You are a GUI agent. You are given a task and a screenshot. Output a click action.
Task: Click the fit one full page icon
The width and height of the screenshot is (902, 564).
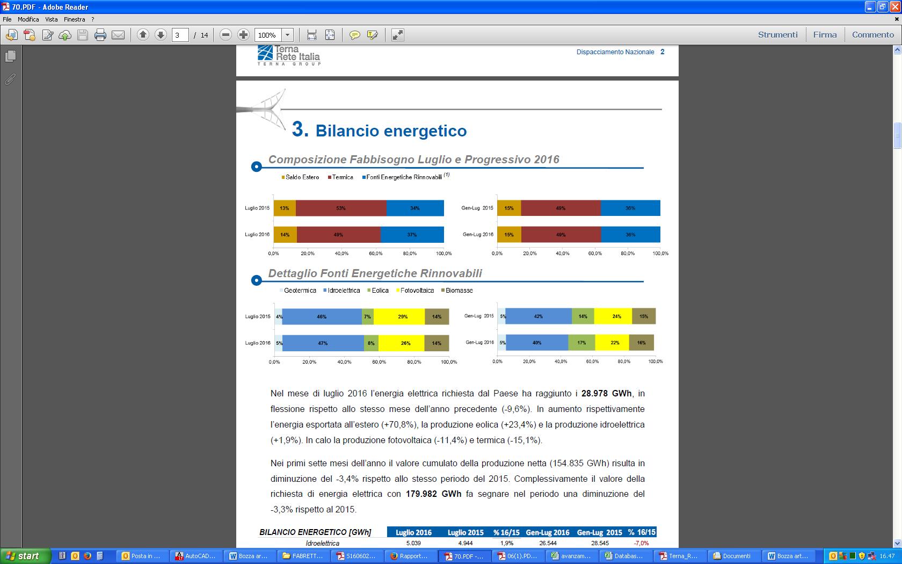pyautogui.click(x=330, y=35)
